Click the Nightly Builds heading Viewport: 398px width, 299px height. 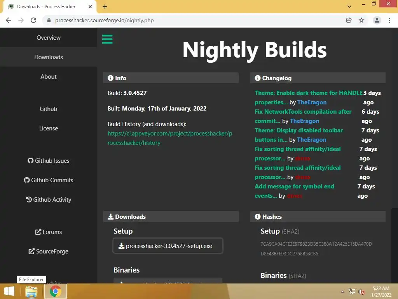pyautogui.click(x=255, y=50)
